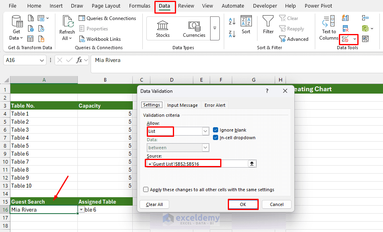Expand the Allow list dropdown

click(x=205, y=131)
